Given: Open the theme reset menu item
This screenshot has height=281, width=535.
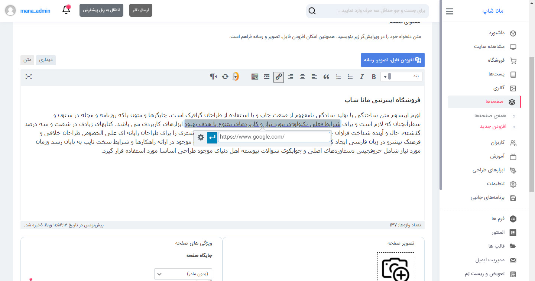Looking at the screenshot, I should point(484,274).
